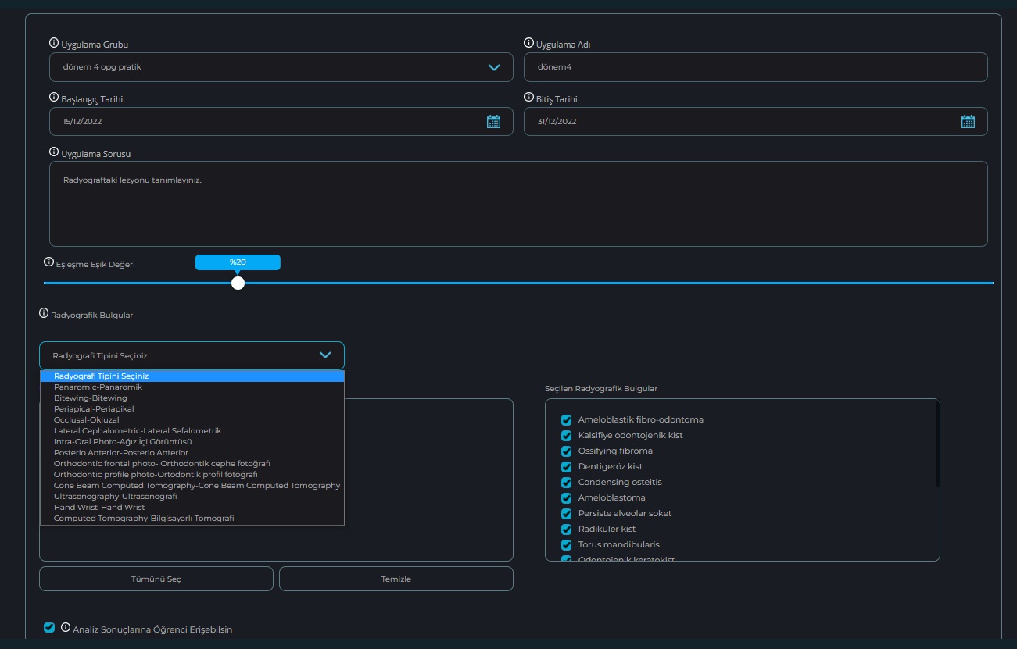The width and height of the screenshot is (1017, 649).
Task: Click Uygulama Adı input field
Action: click(755, 67)
